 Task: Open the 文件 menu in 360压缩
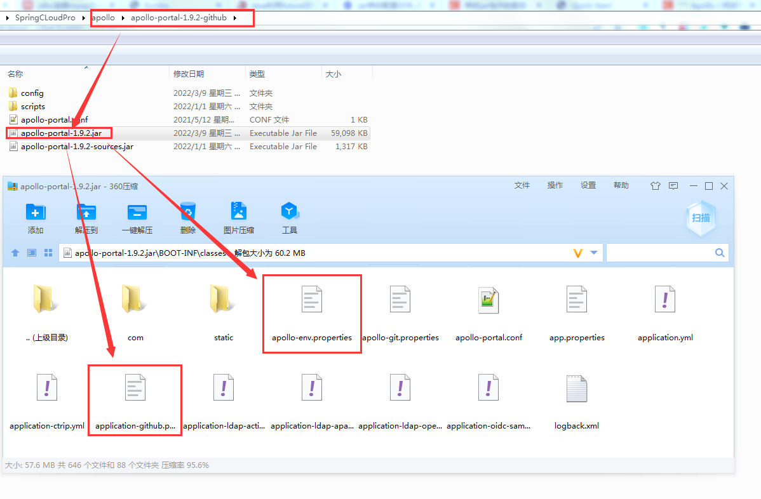pos(522,185)
